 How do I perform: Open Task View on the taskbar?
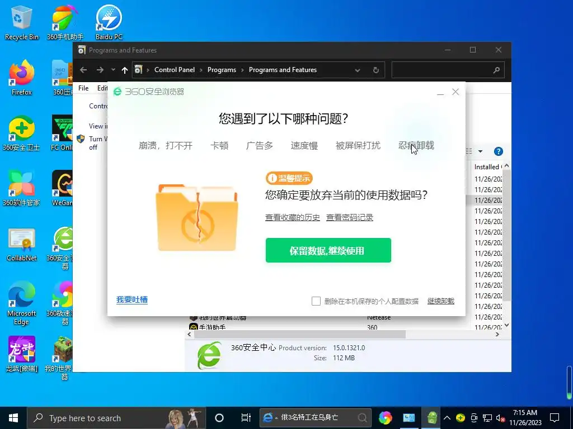(246, 418)
